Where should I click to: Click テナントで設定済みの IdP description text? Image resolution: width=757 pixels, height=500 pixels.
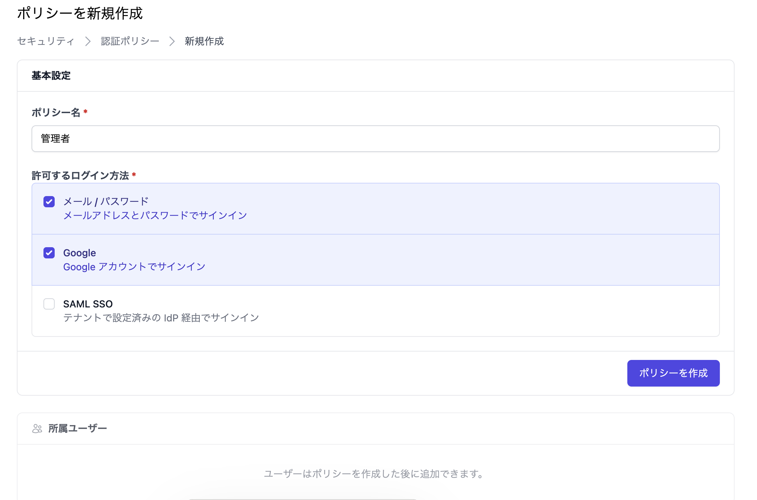click(x=161, y=318)
